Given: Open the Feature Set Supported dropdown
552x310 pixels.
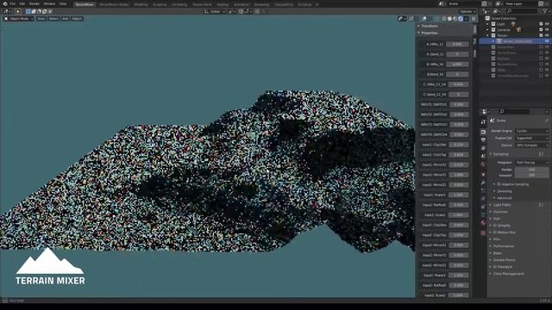Looking at the screenshot, I should point(531,138).
